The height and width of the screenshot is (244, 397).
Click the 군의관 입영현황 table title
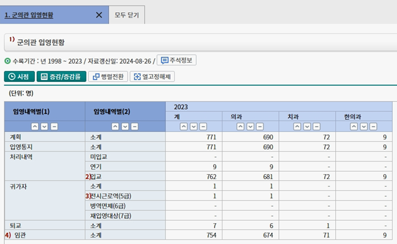pyautogui.click(x=41, y=42)
